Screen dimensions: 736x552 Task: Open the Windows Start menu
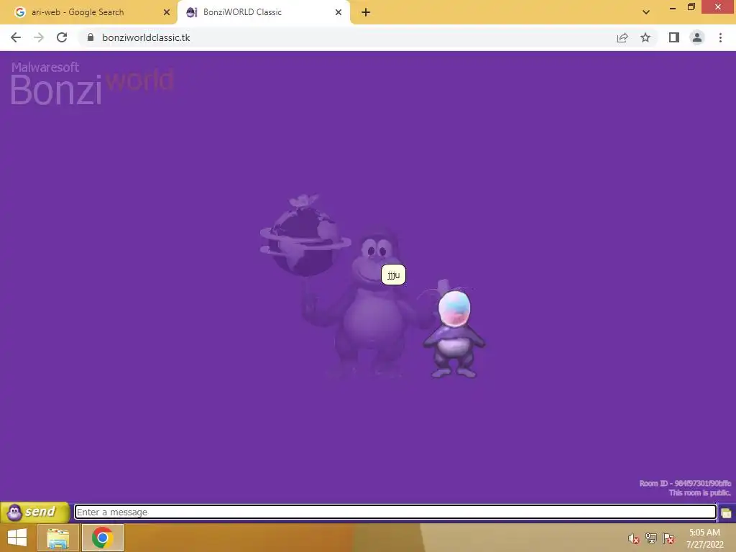[x=17, y=538]
